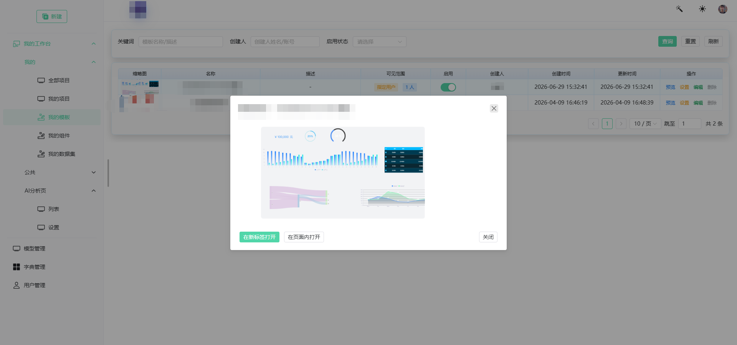The image size is (737, 345).
Task: Click the workbench icon beside 我的工作台
Action: pyautogui.click(x=17, y=44)
